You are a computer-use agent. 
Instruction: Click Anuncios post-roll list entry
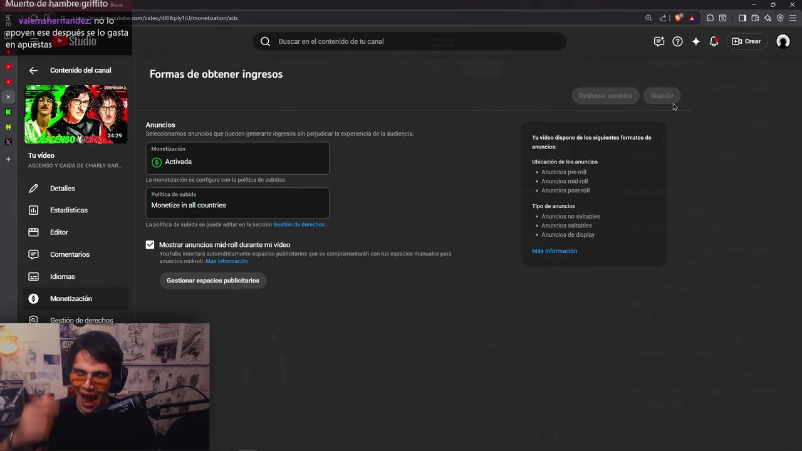[565, 190]
